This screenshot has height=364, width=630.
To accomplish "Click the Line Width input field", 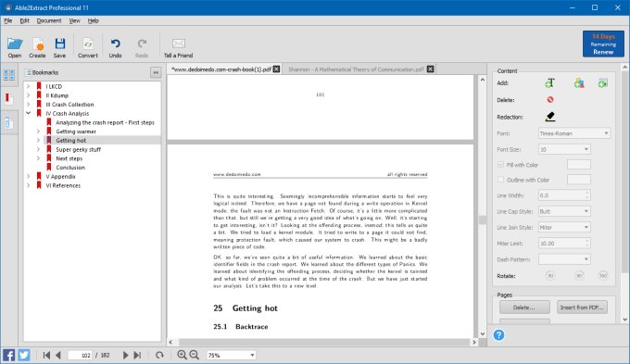I will coord(564,195).
